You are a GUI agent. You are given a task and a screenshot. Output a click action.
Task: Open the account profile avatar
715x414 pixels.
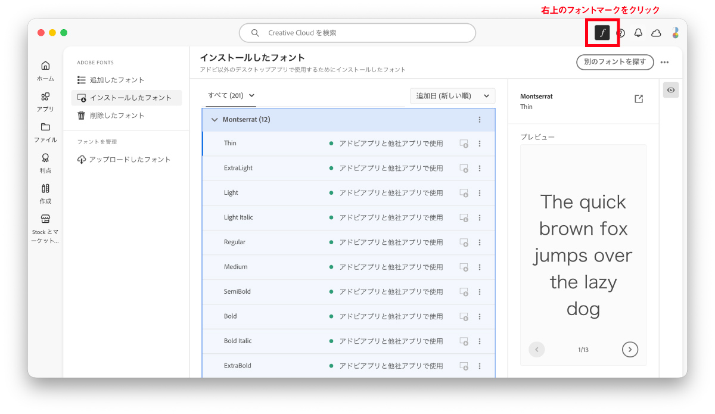pyautogui.click(x=675, y=33)
